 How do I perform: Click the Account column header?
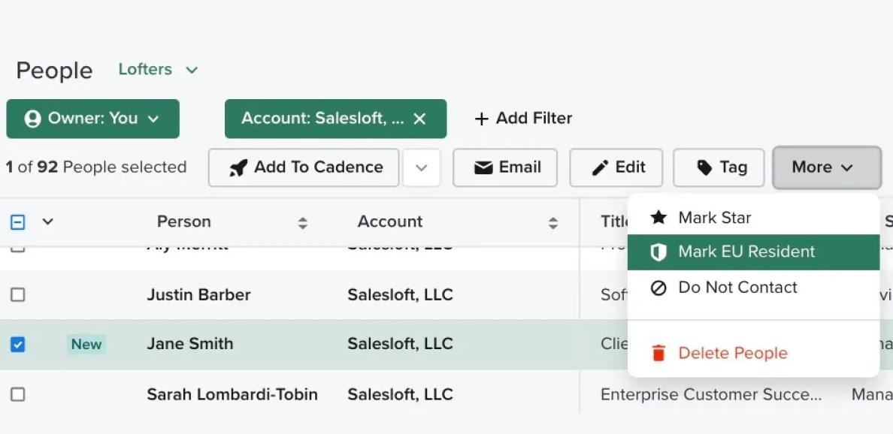[390, 222]
